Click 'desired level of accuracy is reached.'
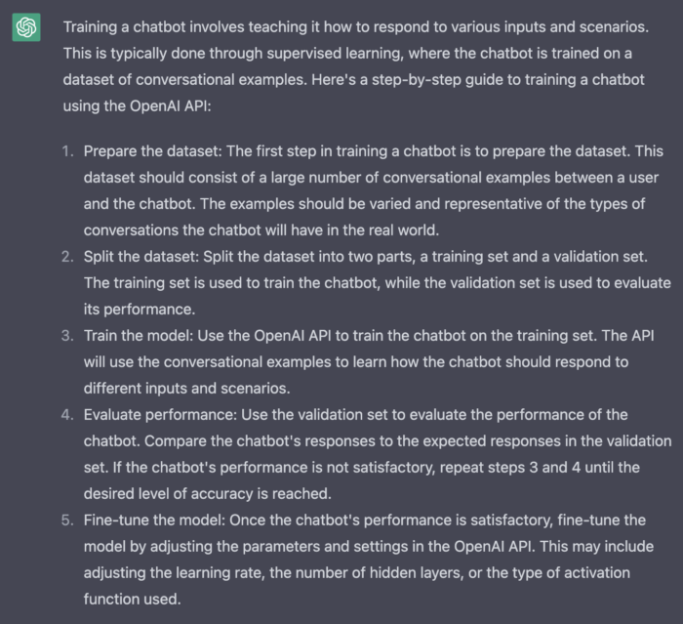 pyautogui.click(x=207, y=493)
